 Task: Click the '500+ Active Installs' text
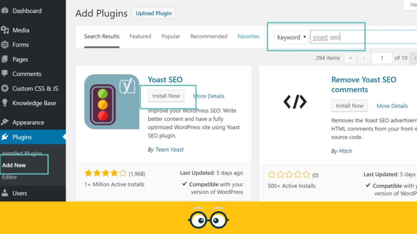292,186
